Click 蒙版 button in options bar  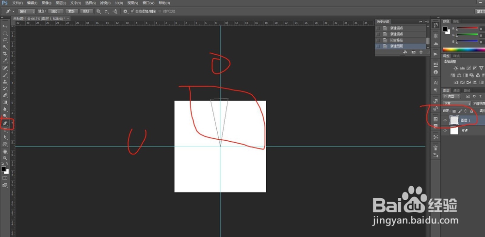pos(71,11)
